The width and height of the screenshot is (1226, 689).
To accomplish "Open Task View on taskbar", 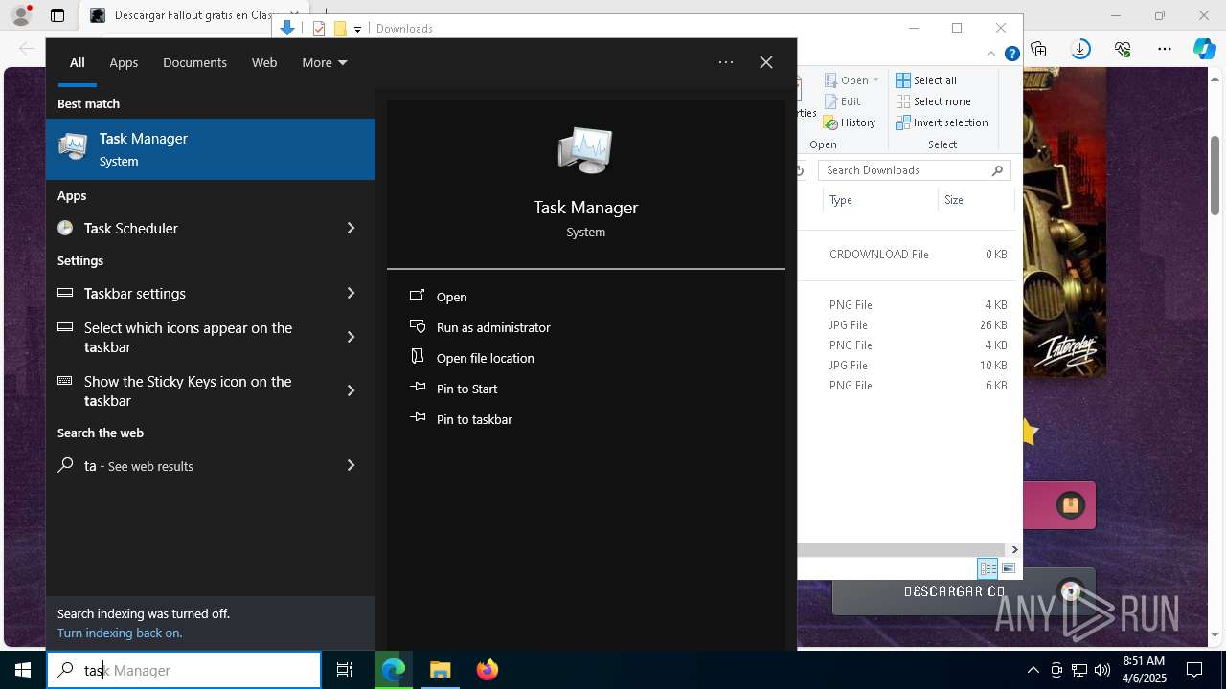I will pos(345,670).
